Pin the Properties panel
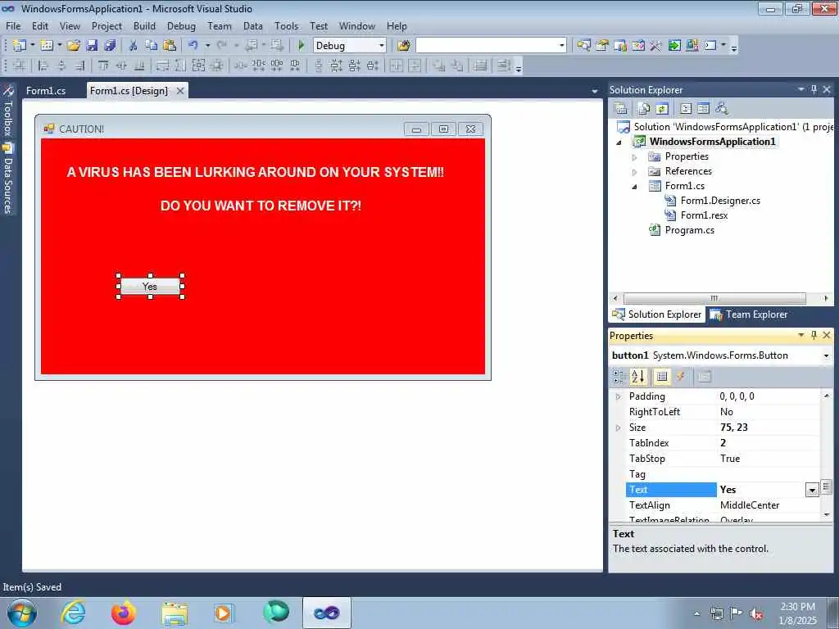The height and width of the screenshot is (629, 839). [814, 335]
